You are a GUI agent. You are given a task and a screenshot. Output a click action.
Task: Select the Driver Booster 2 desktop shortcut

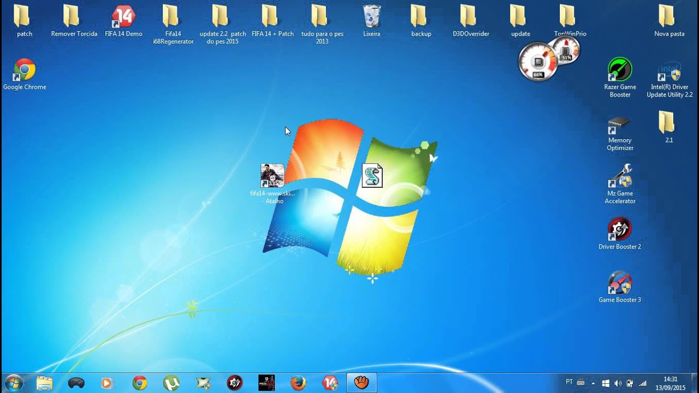click(620, 234)
